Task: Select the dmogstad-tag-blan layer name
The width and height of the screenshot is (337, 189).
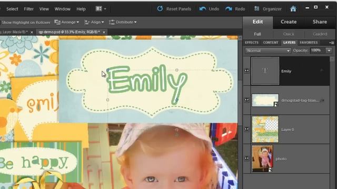Action: point(300,100)
